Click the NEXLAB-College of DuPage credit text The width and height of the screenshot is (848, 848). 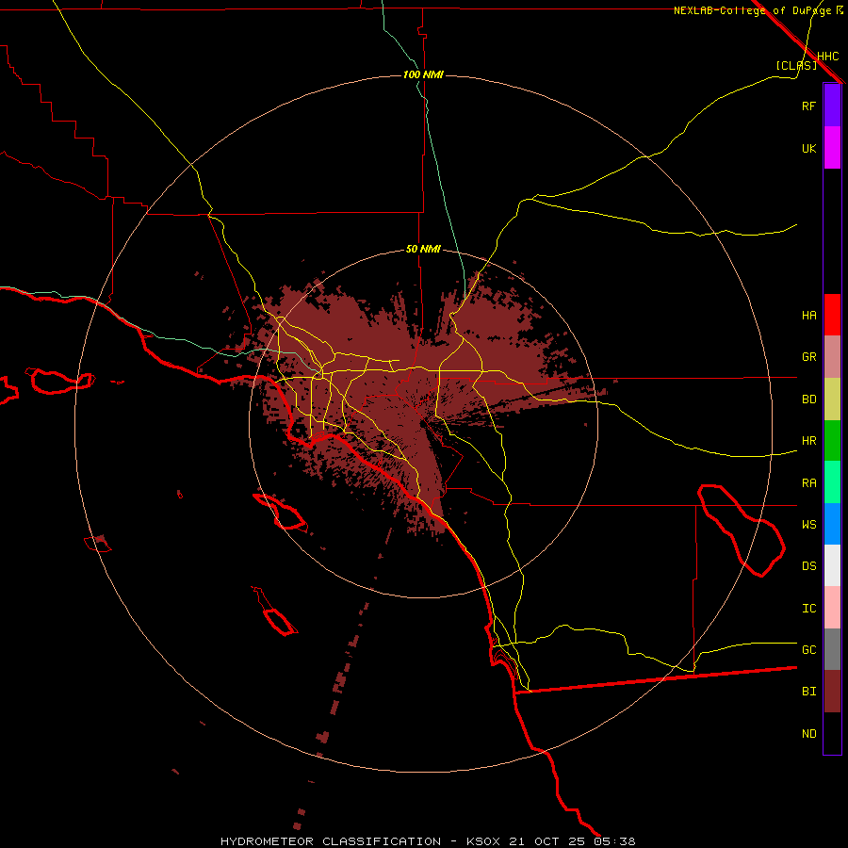753,10
